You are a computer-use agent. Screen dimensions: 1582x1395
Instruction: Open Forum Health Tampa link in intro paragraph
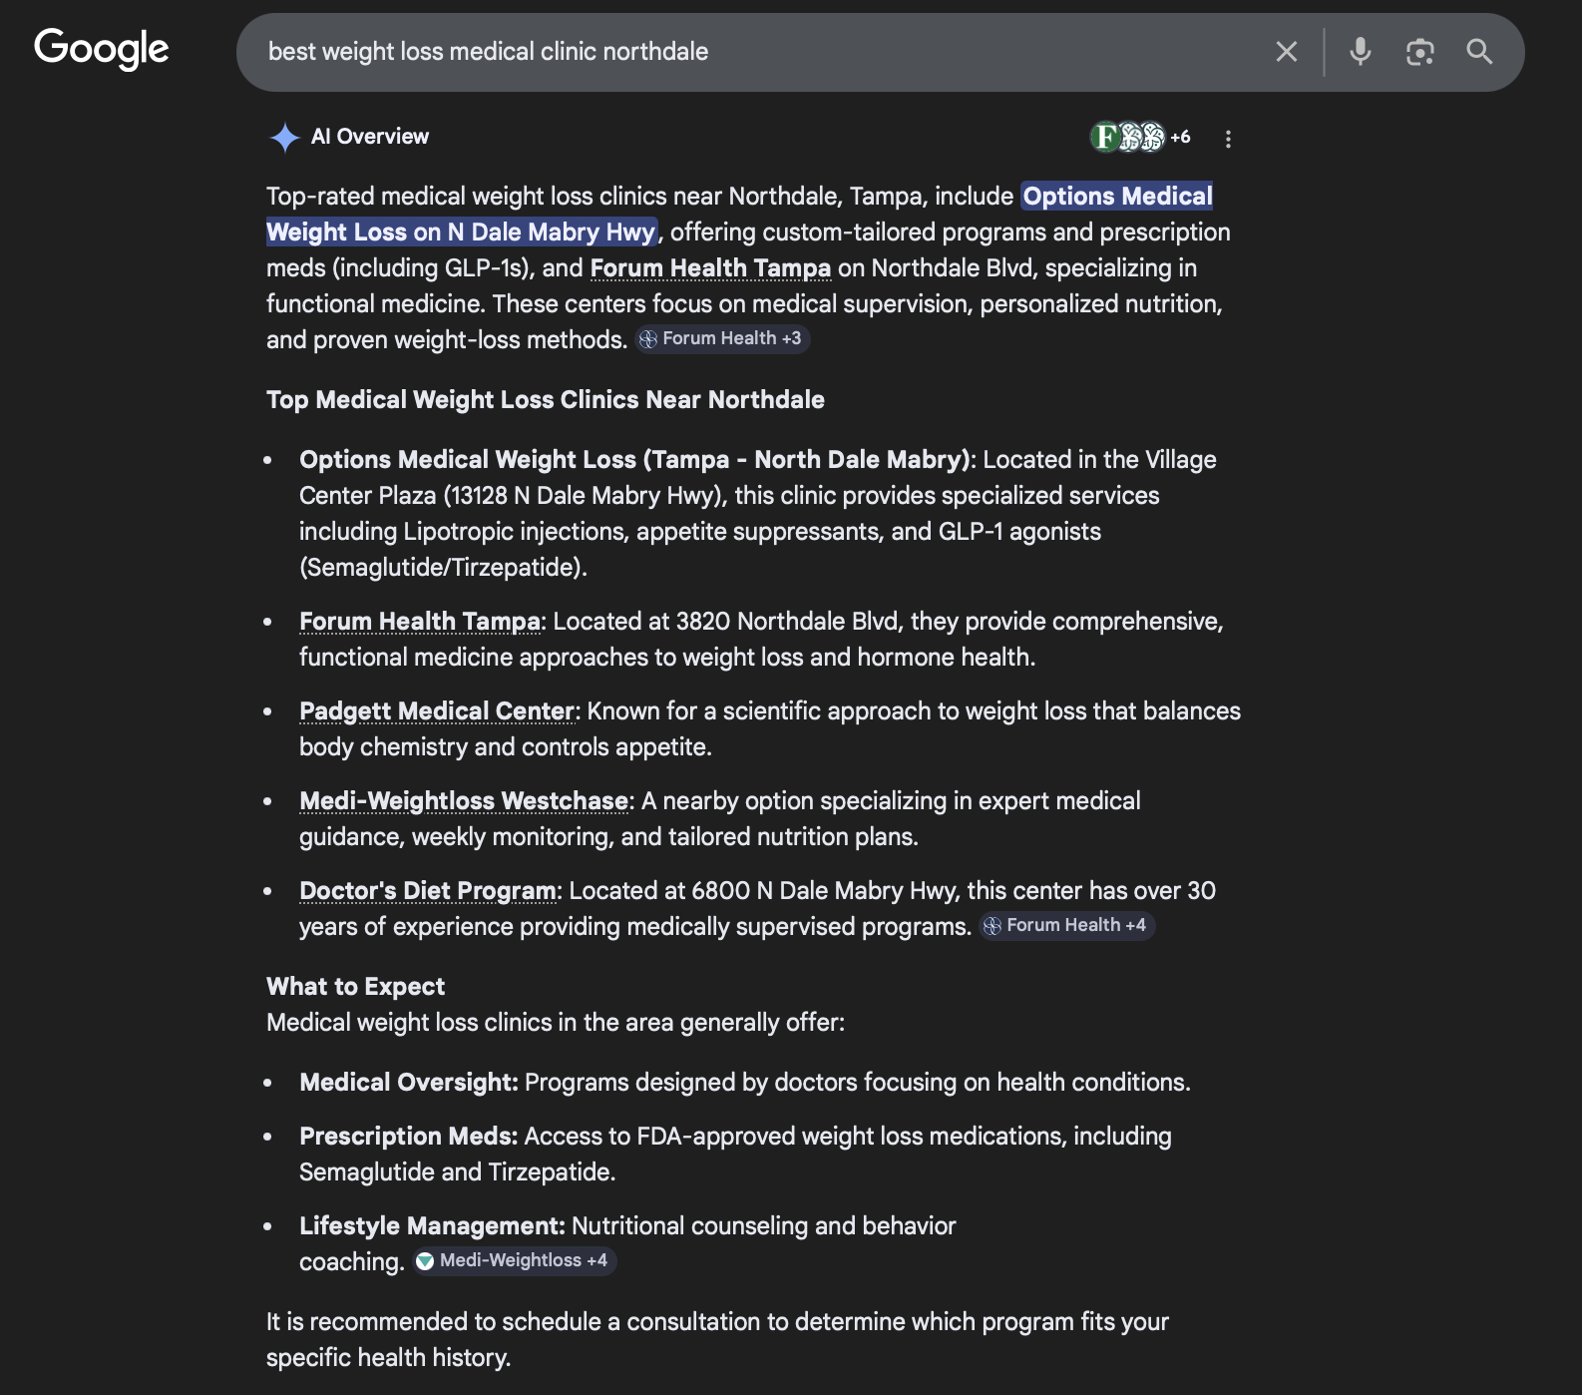tap(710, 268)
